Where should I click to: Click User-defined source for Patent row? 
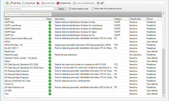(152, 61)
